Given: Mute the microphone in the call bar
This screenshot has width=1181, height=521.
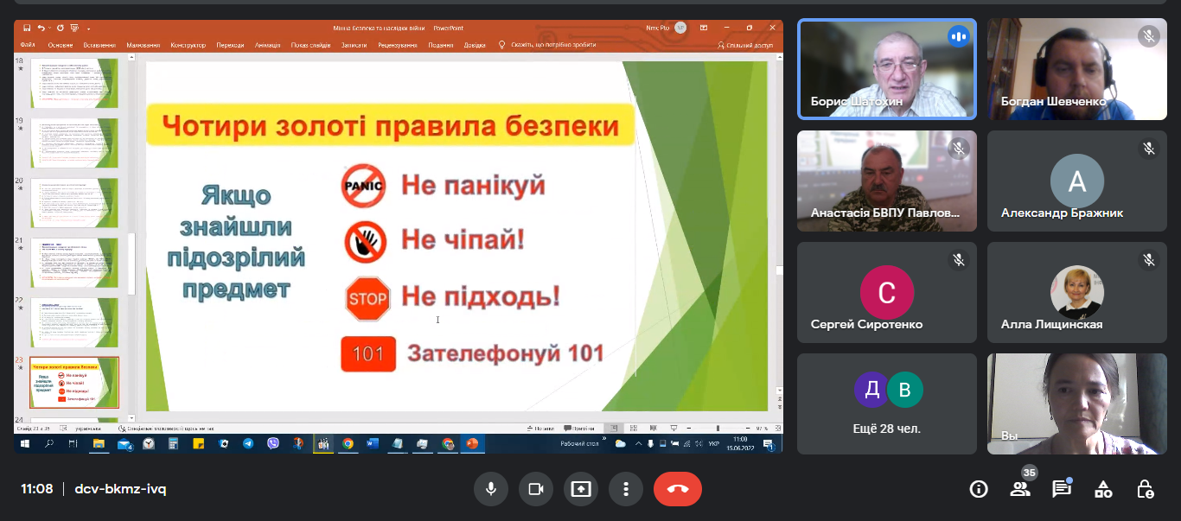Looking at the screenshot, I should click(490, 489).
